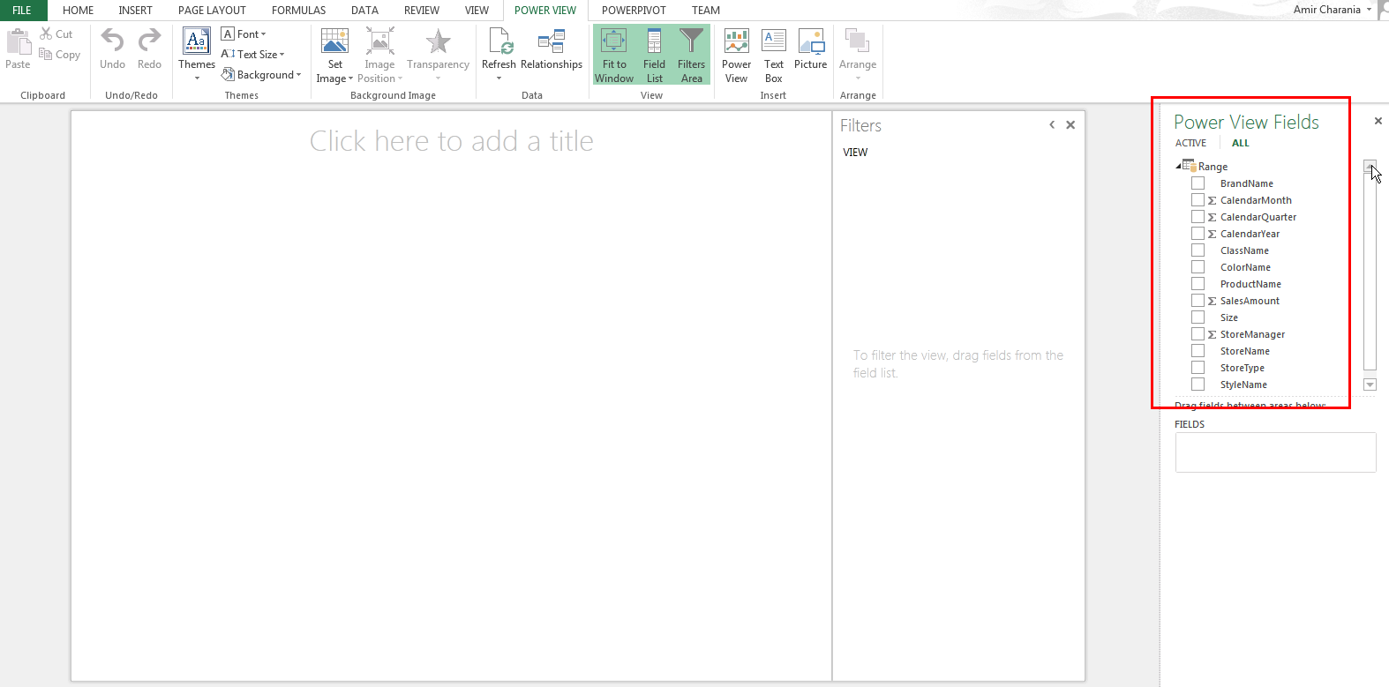1389x687 pixels.
Task: Click the title placeholder text
Action: 452,141
